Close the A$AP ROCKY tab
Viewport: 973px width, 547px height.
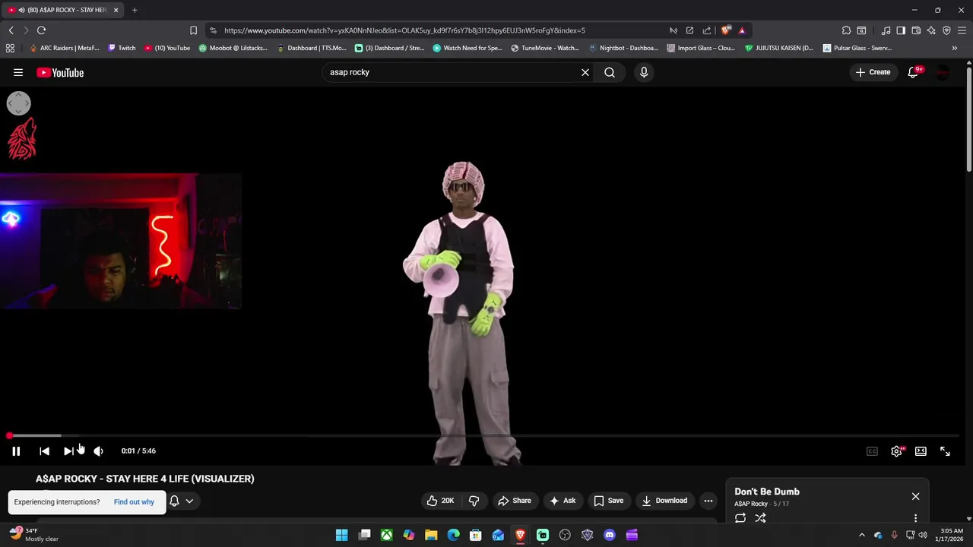(x=116, y=11)
